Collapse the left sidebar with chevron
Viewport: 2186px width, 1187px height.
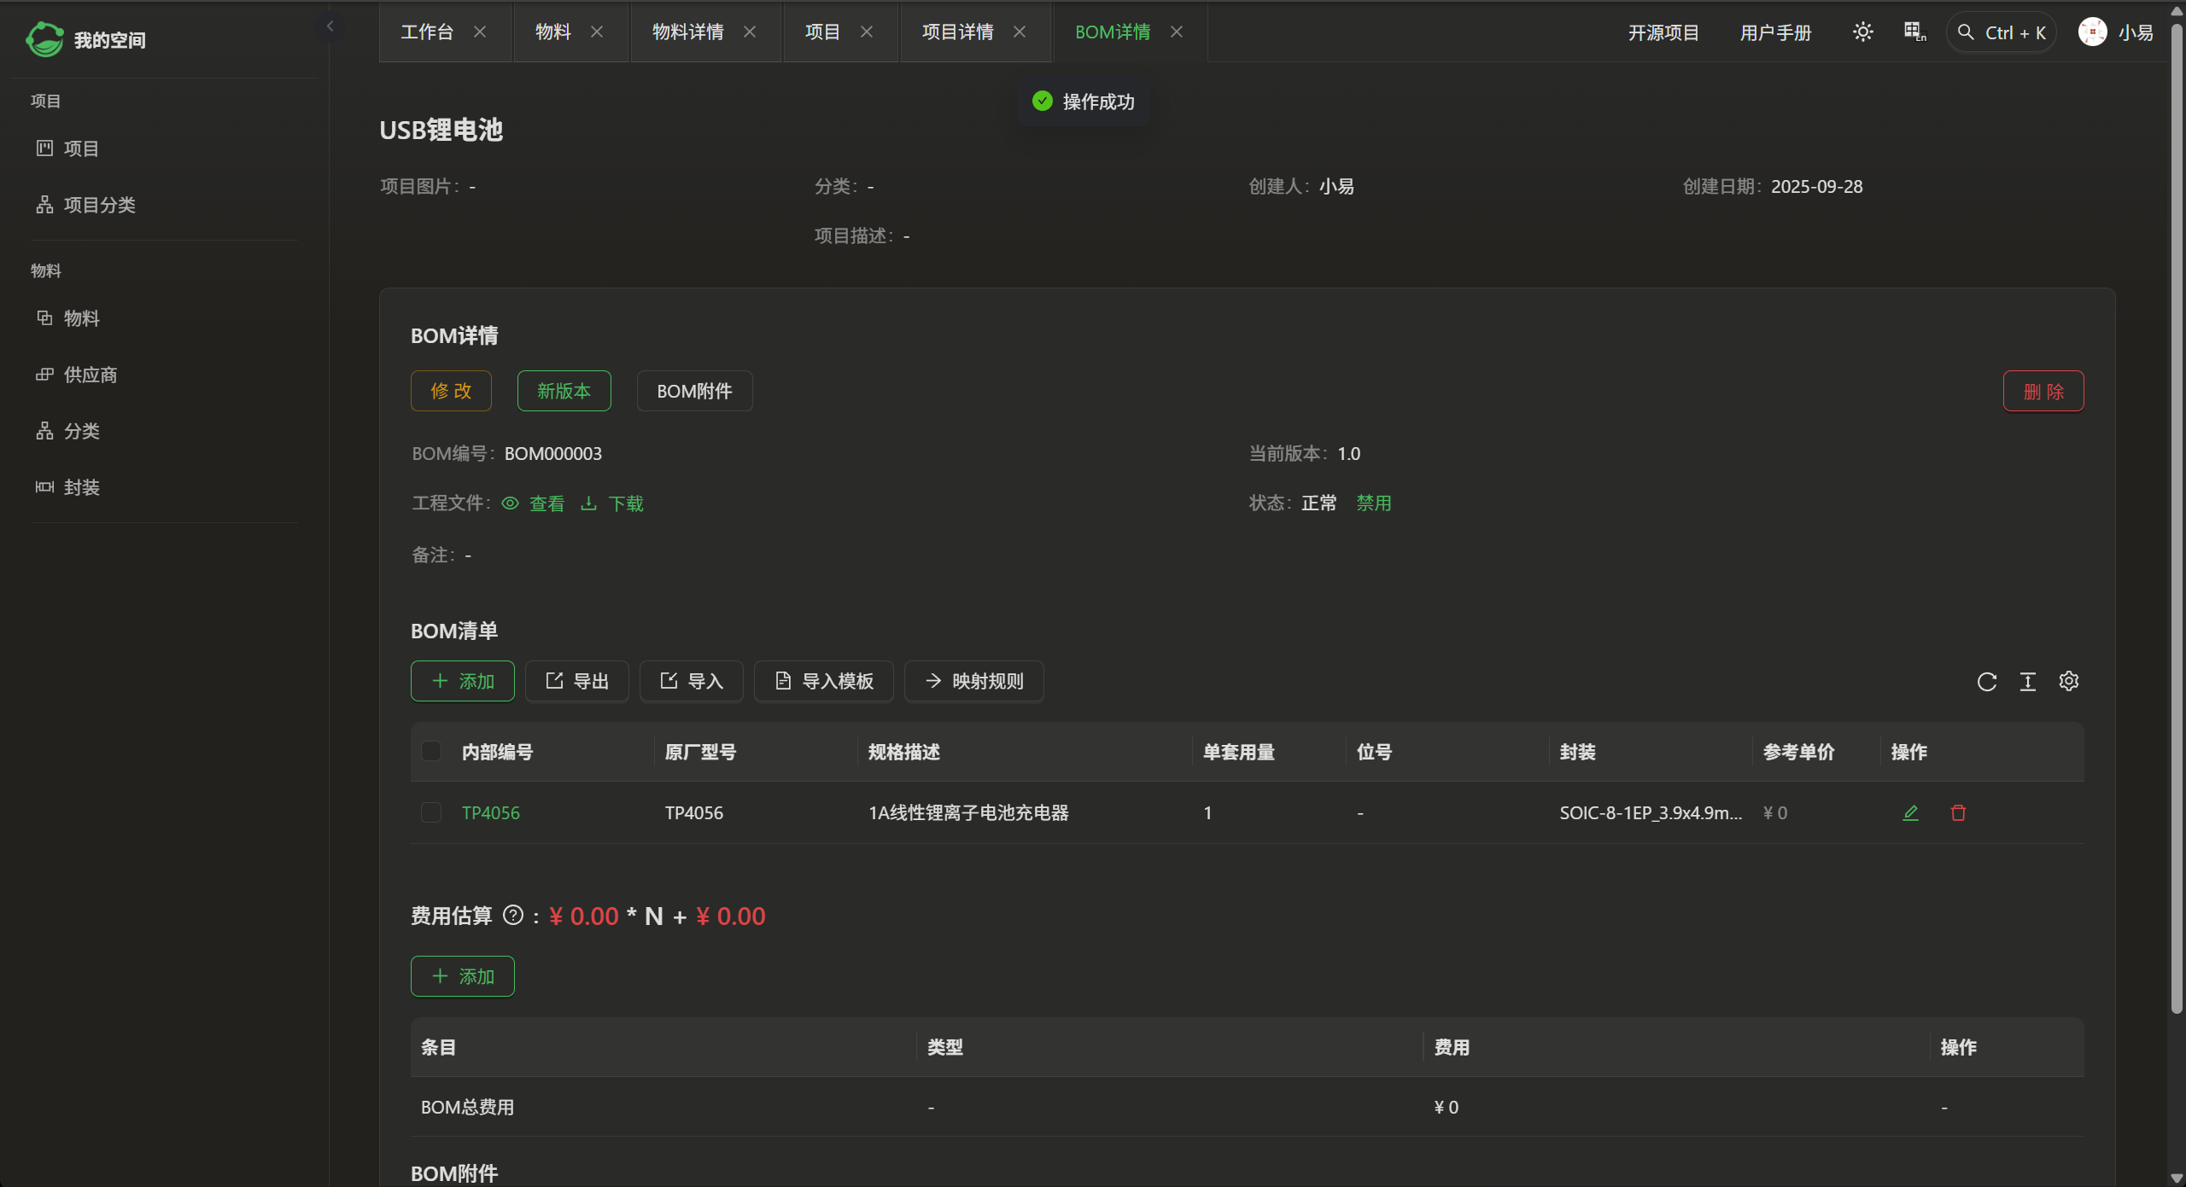pyautogui.click(x=330, y=26)
